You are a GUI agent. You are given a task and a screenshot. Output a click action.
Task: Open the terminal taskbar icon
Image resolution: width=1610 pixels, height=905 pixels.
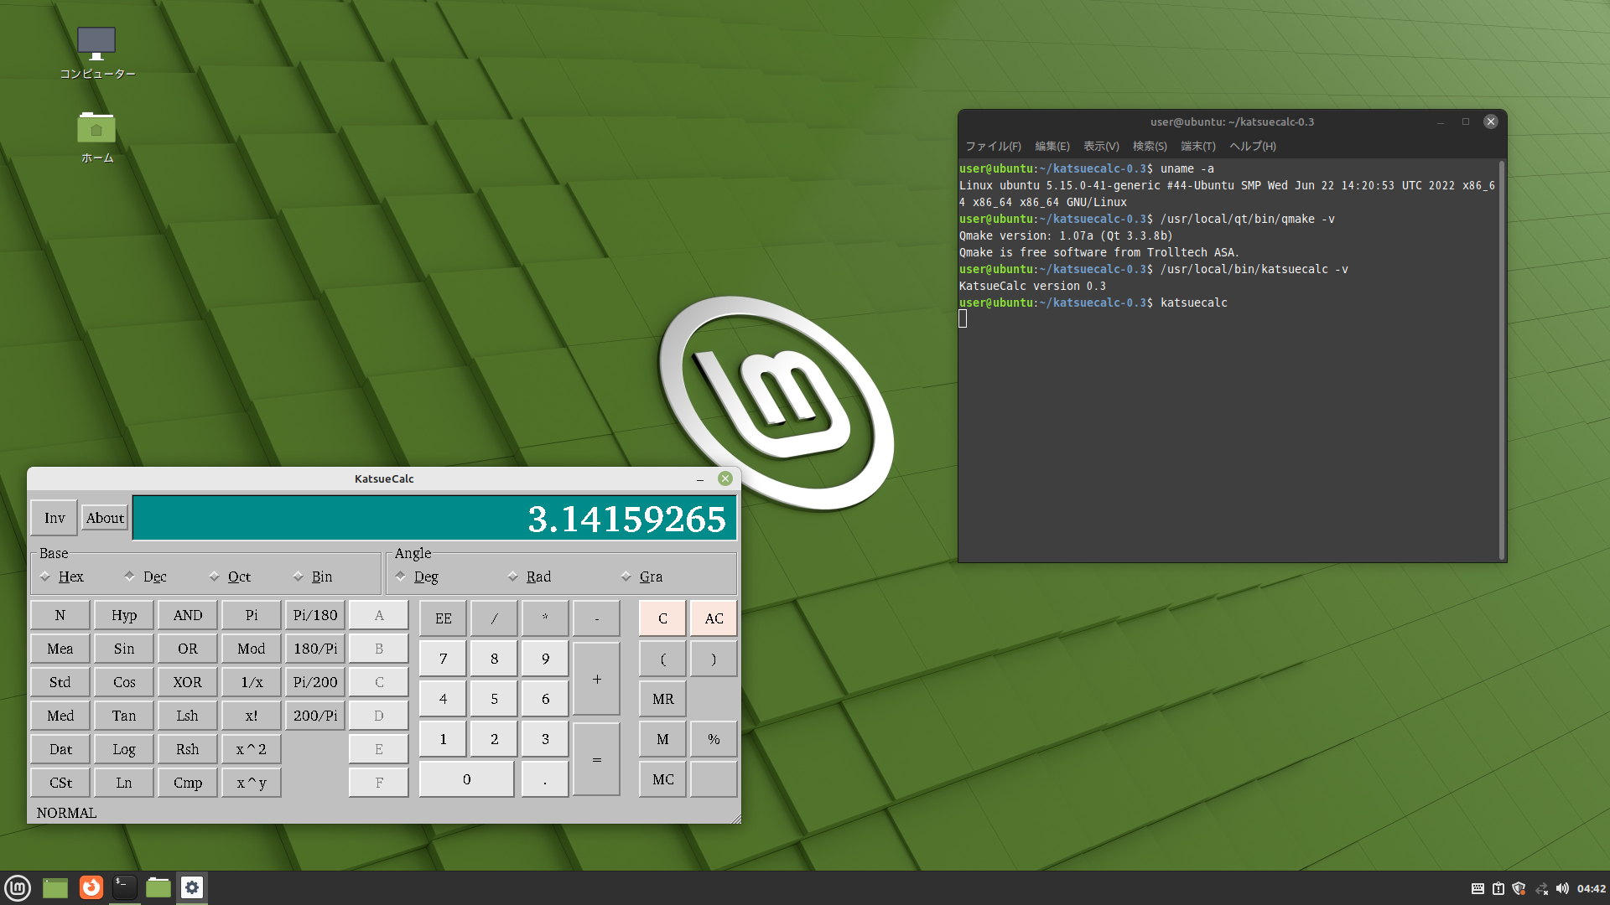click(124, 887)
